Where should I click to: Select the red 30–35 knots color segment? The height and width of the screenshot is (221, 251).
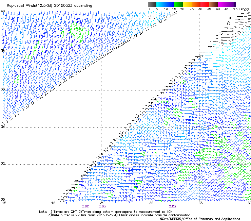[205, 4]
